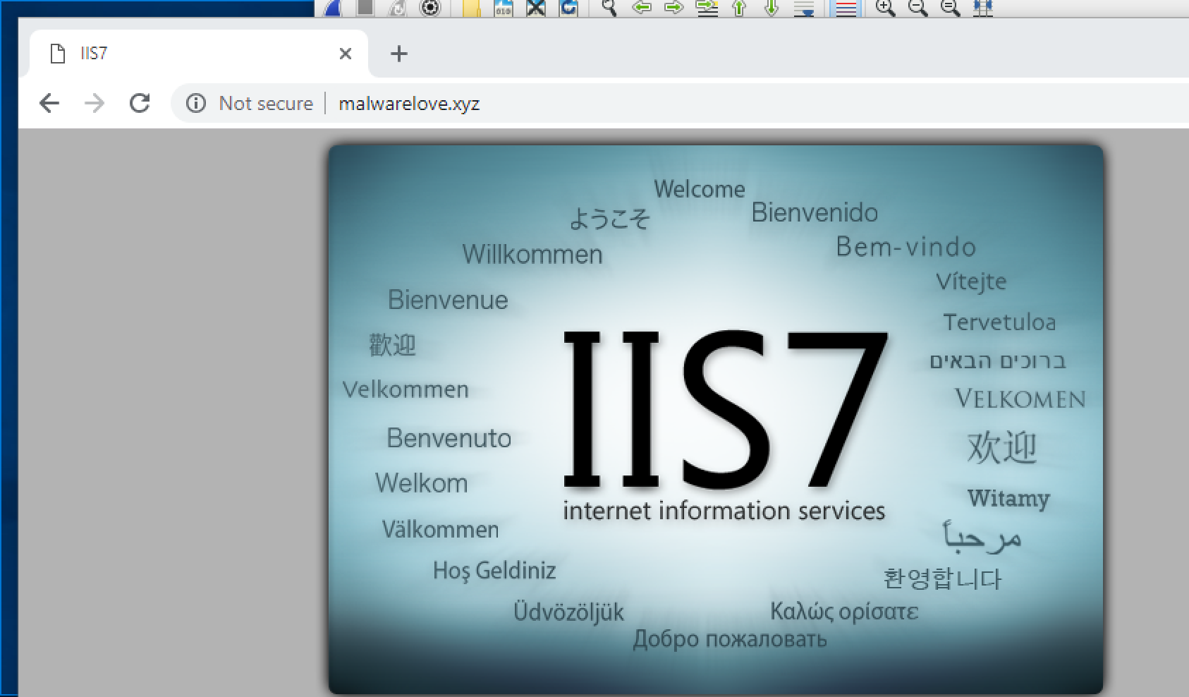Reload the malwarelove.xyz page
This screenshot has height=697, width=1189.
pos(140,103)
